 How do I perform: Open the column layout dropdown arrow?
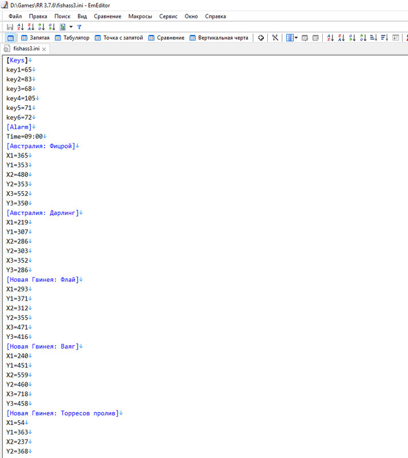pyautogui.click(x=296, y=38)
